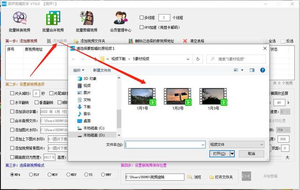
Task: Open the view options dropdown arrow
Action: [242, 70]
